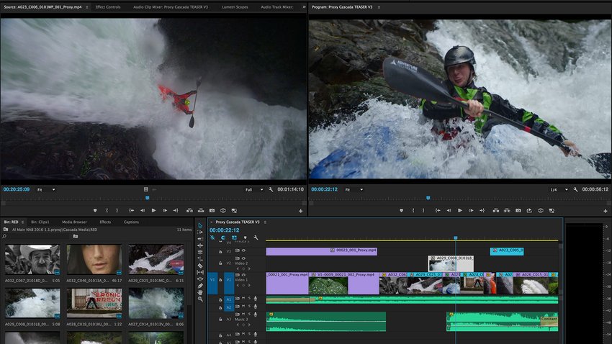Image resolution: width=612 pixels, height=344 pixels.
Task: Play sequence in Program monitor
Action: (460, 211)
